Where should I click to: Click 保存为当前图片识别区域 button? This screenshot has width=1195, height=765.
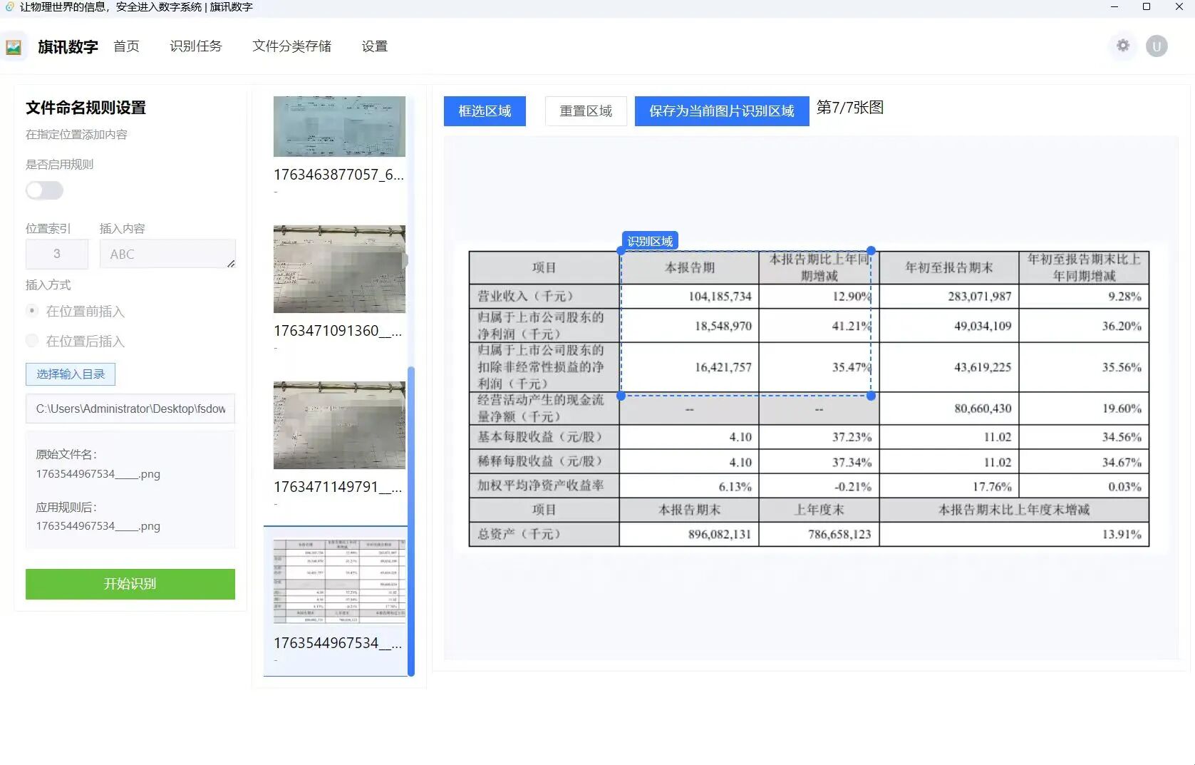(721, 111)
